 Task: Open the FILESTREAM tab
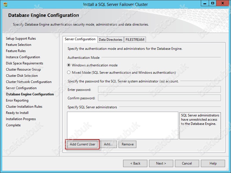[x=135, y=40]
